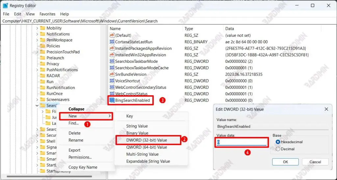This screenshot has height=180, width=337.
Task: Click the PushNotifications folder icon
Action: pyautogui.click(x=42, y=70)
